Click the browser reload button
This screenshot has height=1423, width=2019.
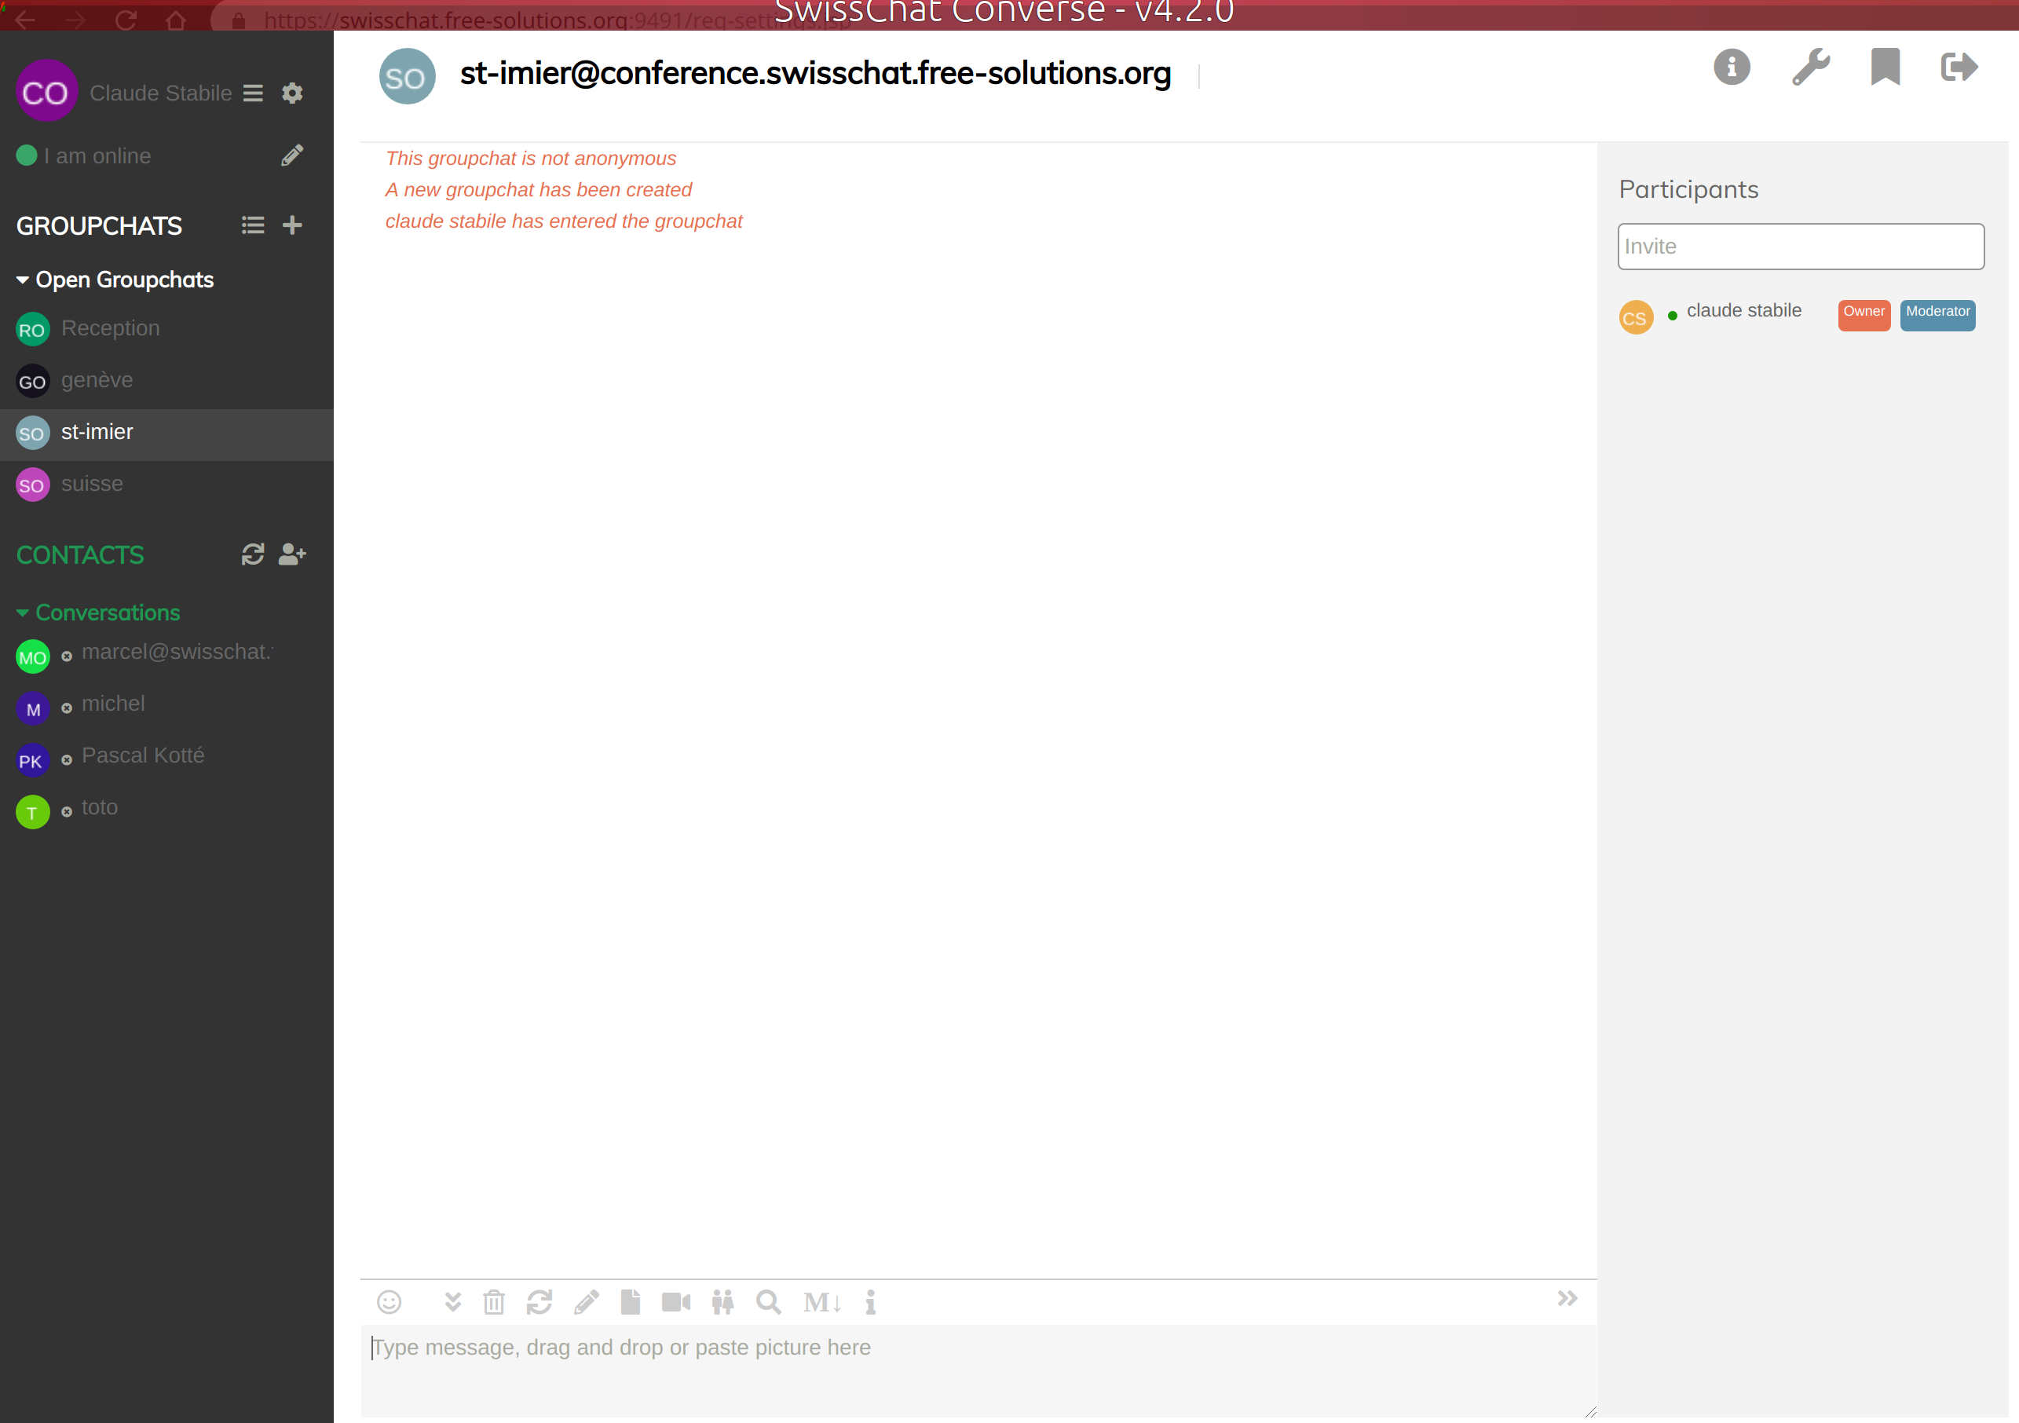click(x=126, y=20)
